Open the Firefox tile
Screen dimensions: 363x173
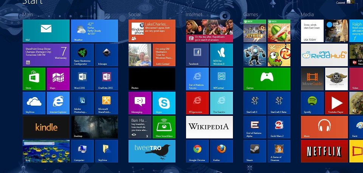(221, 151)
